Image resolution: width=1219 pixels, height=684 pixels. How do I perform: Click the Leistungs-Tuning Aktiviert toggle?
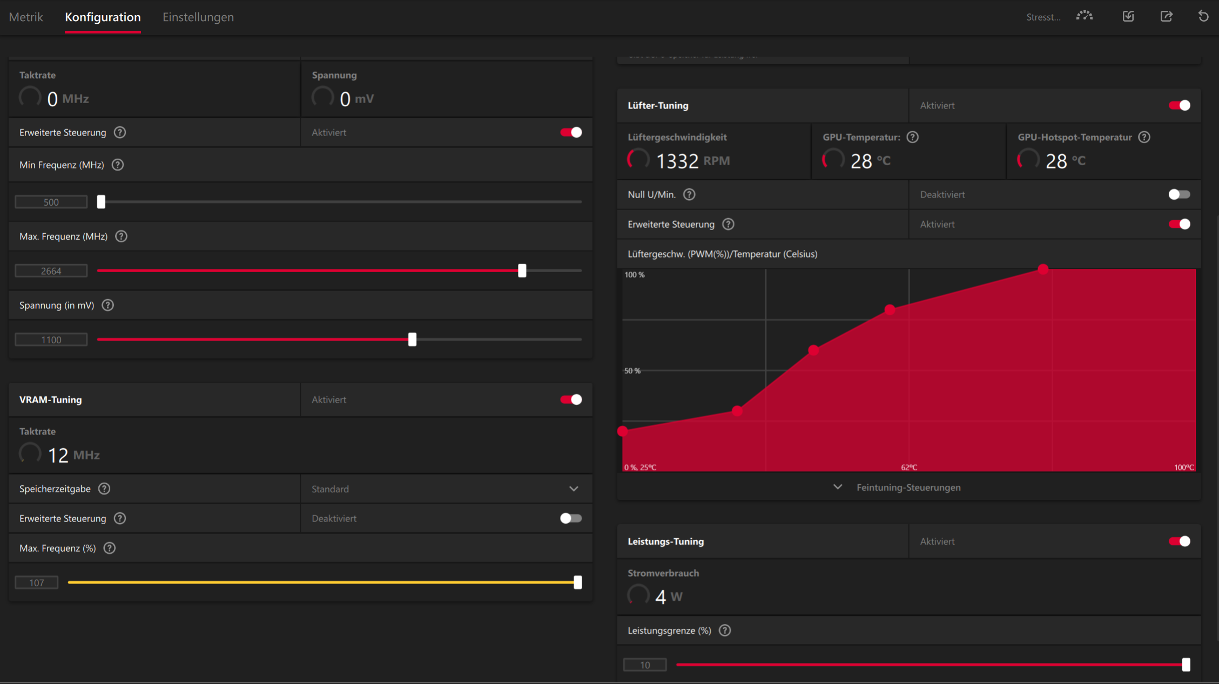click(x=1178, y=541)
